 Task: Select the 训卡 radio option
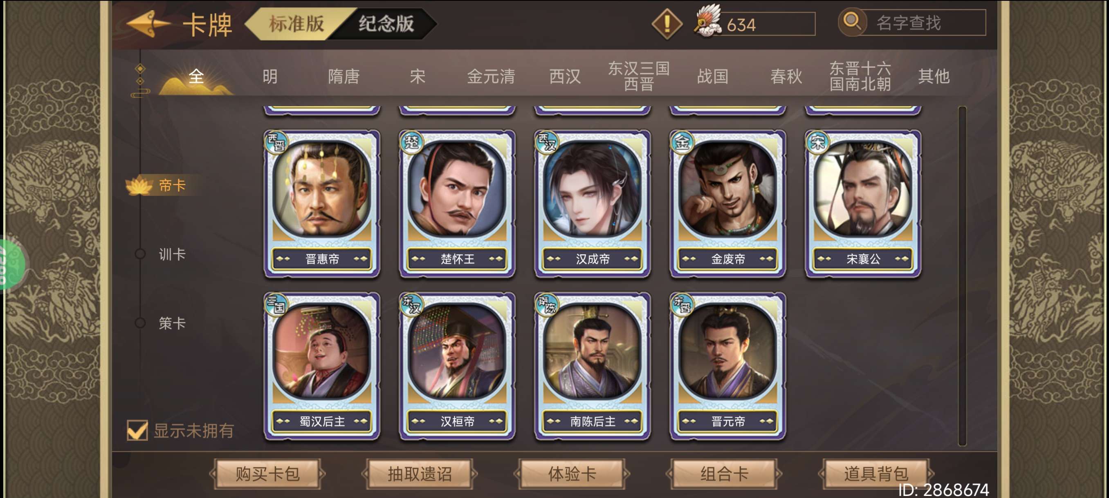140,254
